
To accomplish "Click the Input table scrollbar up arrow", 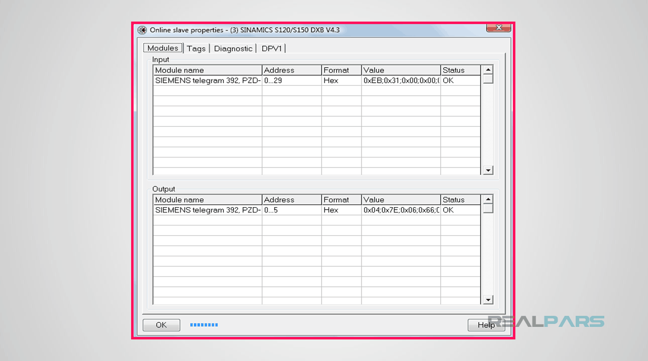I will coord(488,70).
